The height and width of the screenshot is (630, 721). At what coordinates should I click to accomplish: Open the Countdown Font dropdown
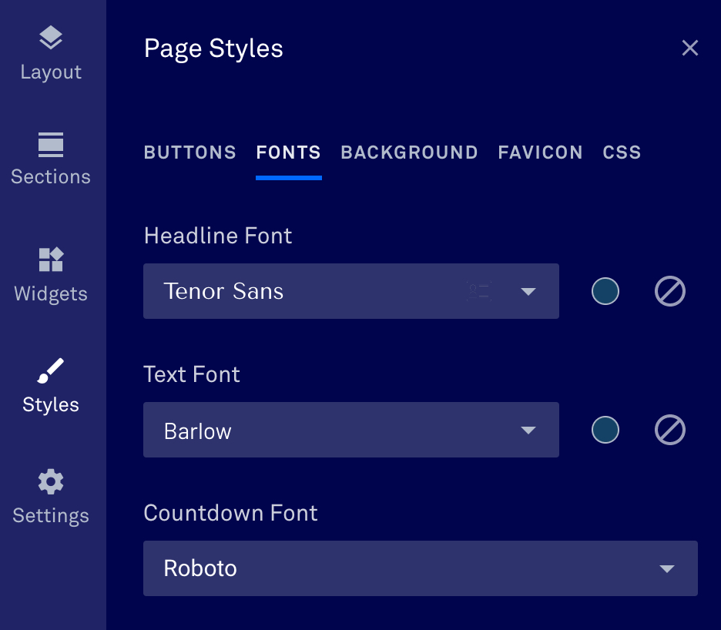tap(667, 568)
